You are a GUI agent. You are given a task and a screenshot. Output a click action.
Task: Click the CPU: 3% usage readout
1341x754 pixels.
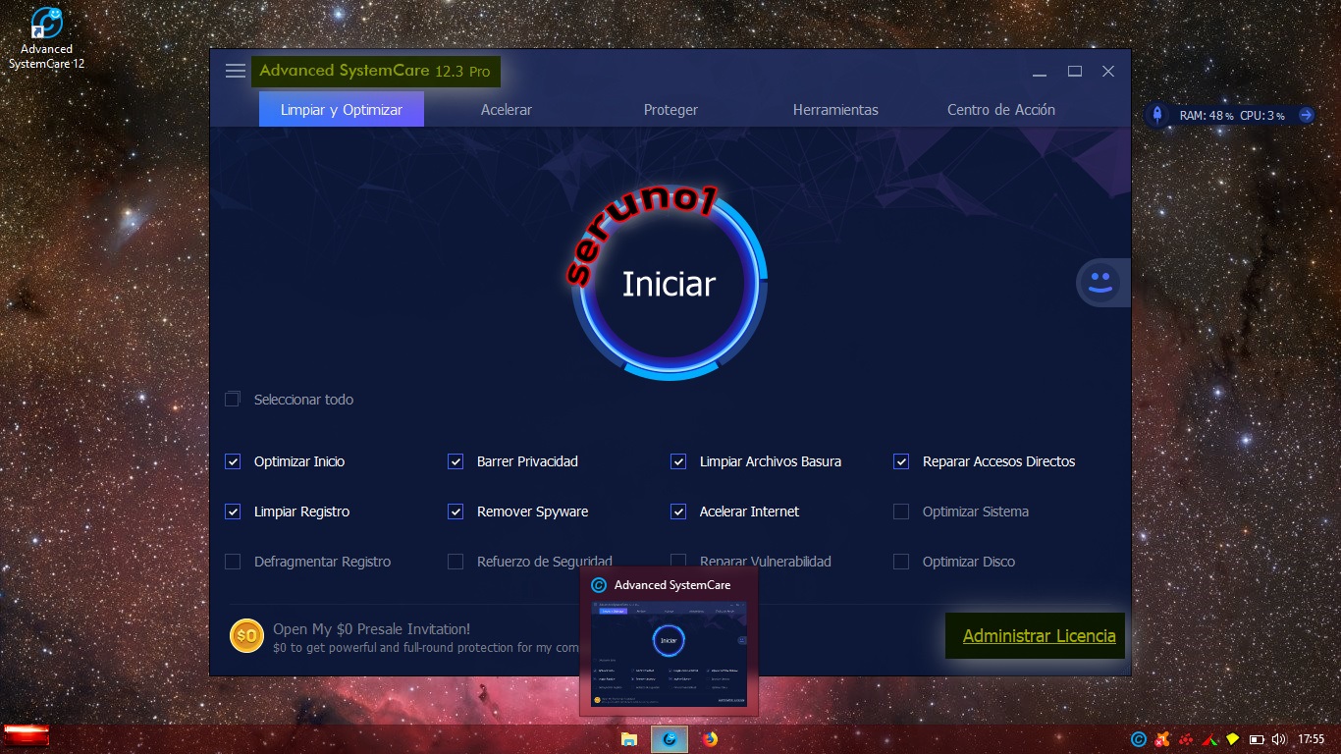(1262, 115)
